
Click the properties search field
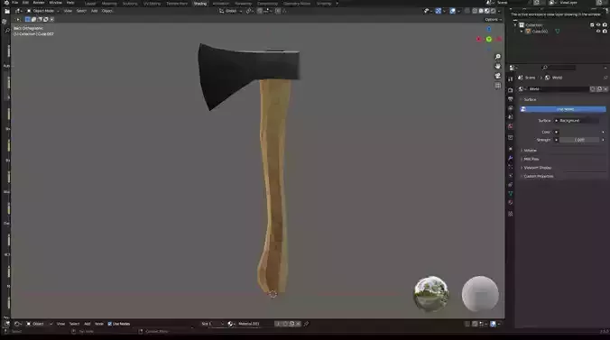(x=559, y=68)
